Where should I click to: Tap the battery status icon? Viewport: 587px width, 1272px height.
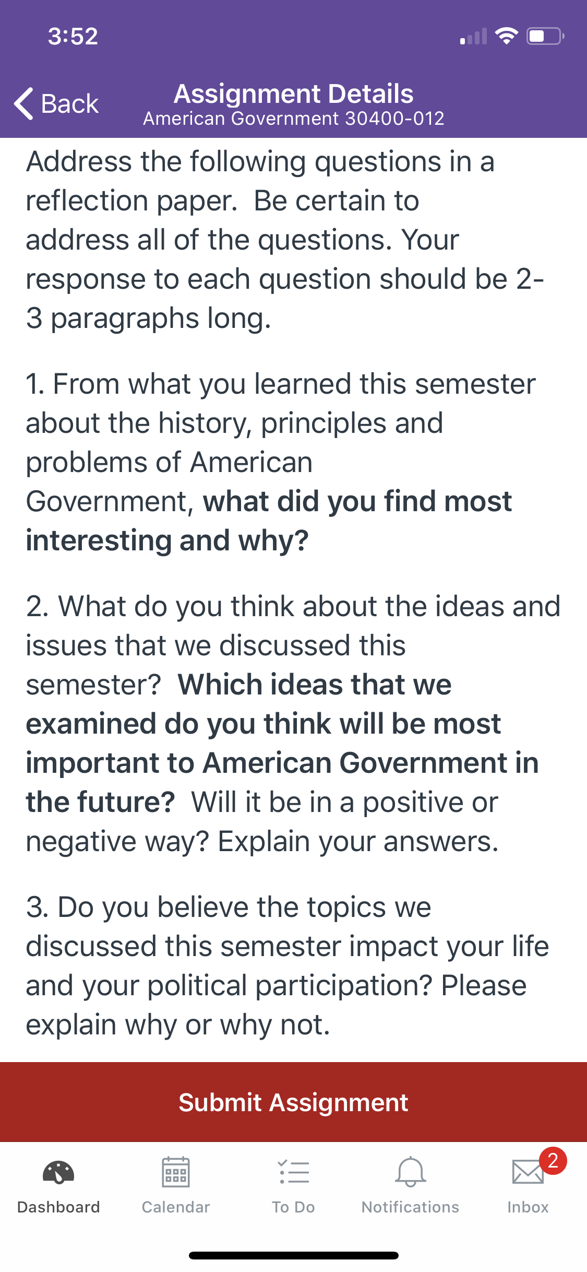(545, 36)
